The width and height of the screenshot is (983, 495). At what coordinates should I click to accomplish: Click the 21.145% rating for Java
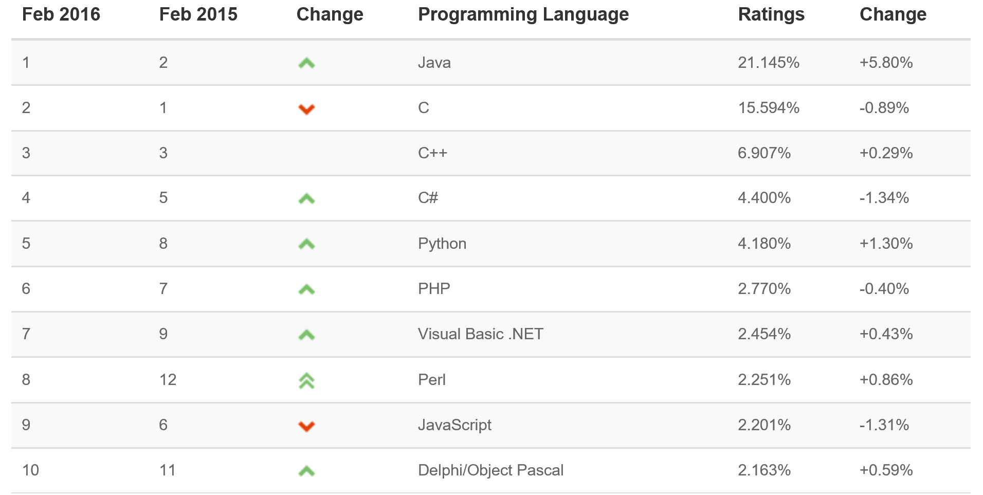coord(769,63)
